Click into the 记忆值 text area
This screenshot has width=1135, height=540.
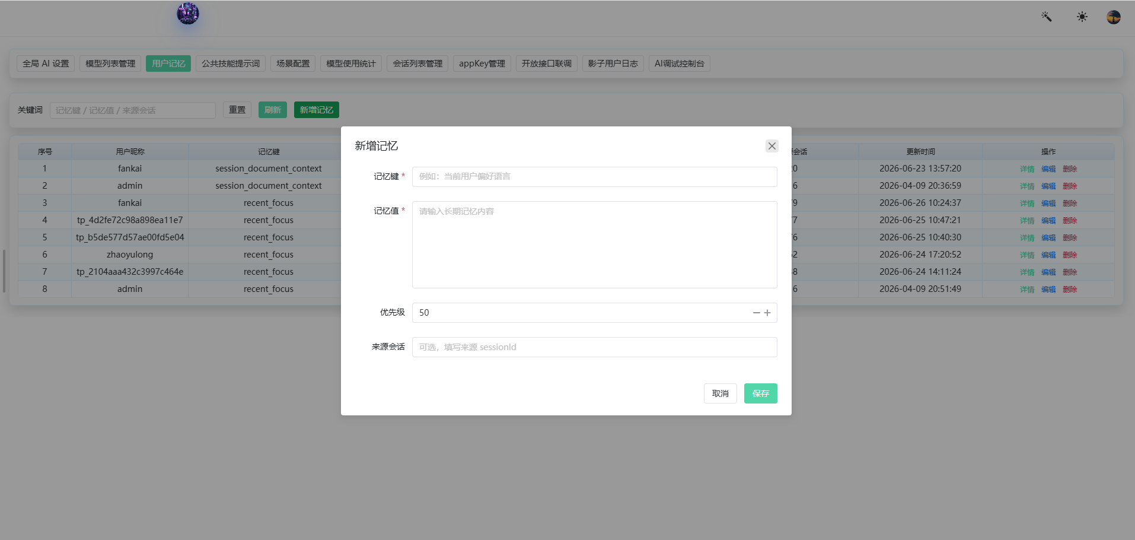click(594, 244)
